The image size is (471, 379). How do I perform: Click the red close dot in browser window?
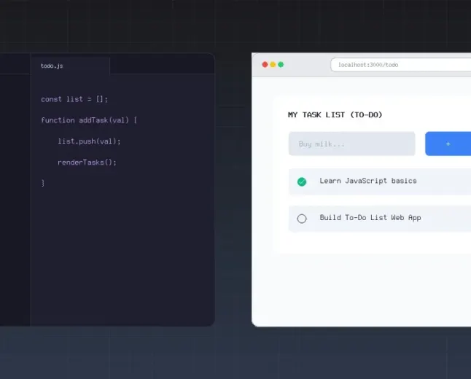[x=265, y=65]
